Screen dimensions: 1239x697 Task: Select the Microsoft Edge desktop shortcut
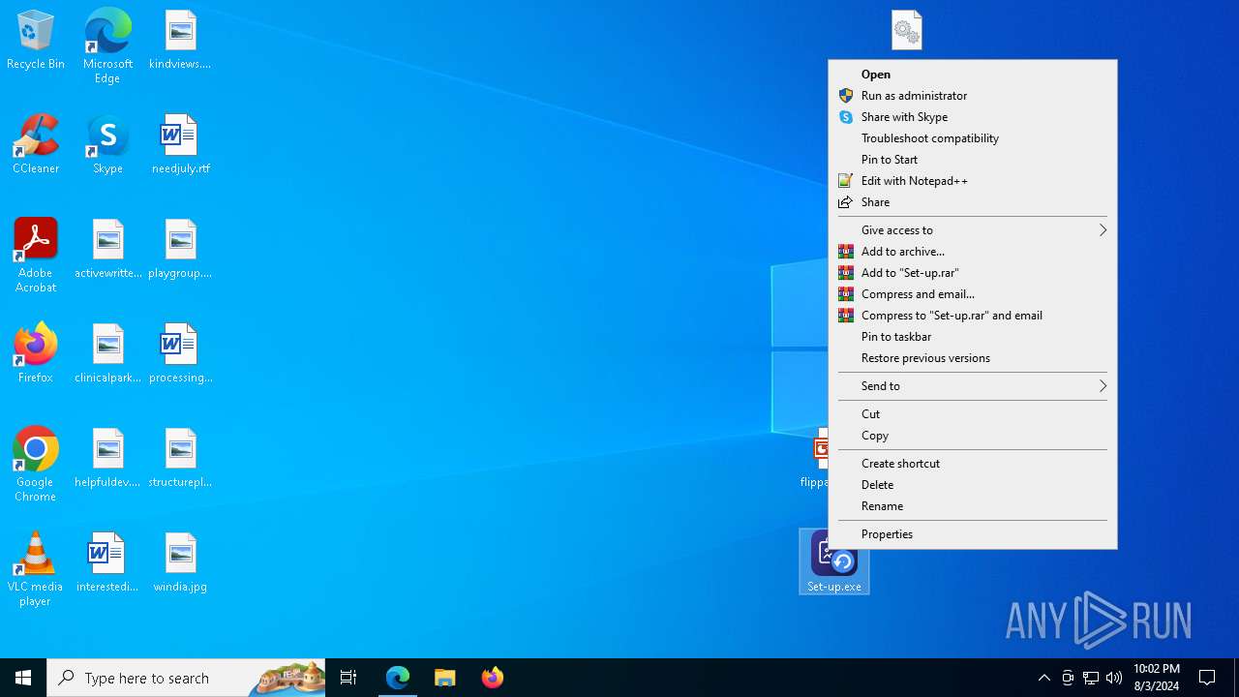tap(107, 46)
